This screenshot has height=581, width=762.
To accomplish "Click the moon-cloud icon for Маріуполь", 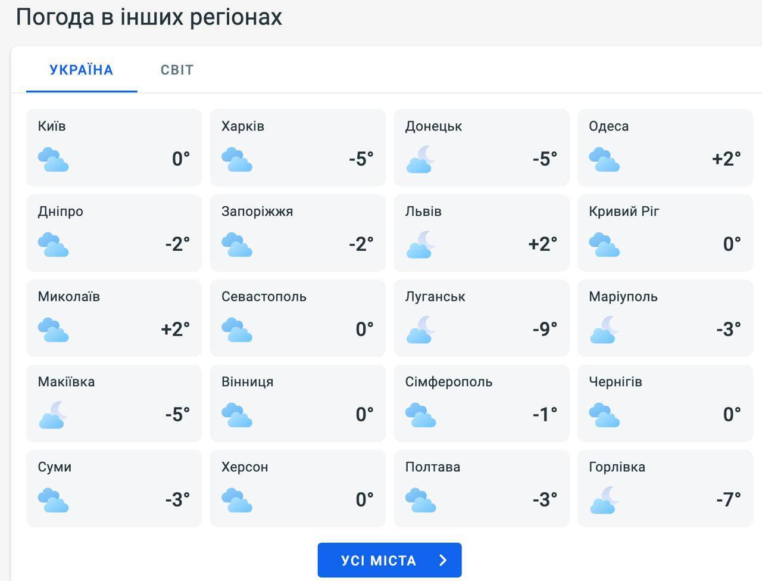I will click(604, 330).
